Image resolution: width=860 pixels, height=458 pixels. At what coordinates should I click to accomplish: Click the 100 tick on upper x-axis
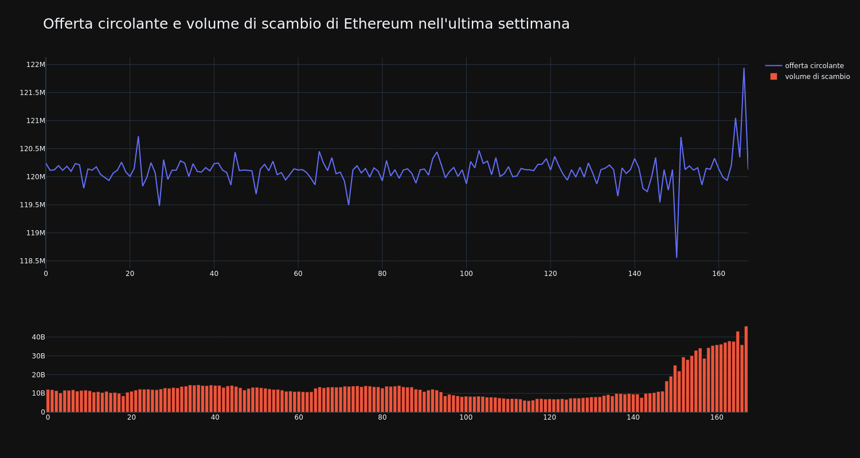pos(466,274)
